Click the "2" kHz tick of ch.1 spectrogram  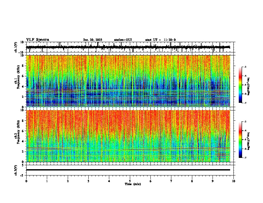click(x=23, y=97)
